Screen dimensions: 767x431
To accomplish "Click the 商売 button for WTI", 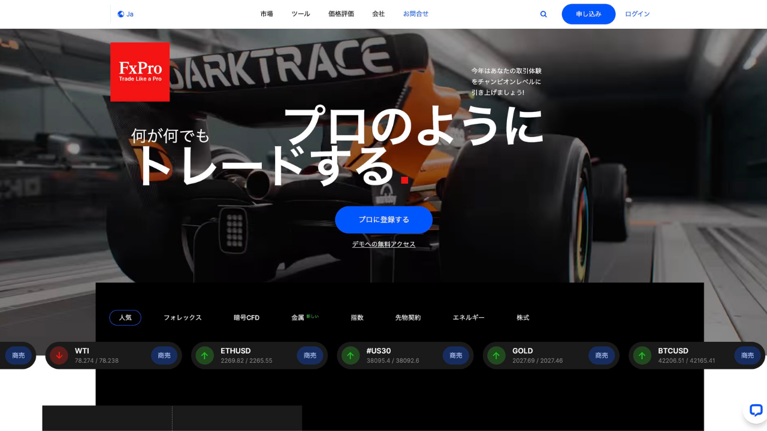I will tap(164, 356).
